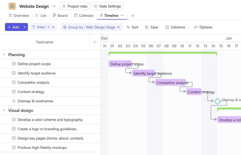Open the timeline Options
Viewport: 241px width, 155px height.
(x=203, y=27)
